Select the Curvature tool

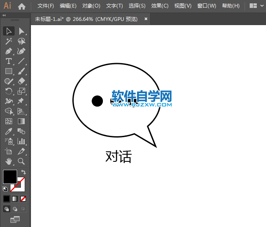click(x=21, y=51)
